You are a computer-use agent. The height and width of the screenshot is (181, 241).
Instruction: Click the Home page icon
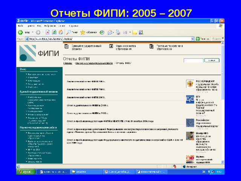[x=61, y=32]
